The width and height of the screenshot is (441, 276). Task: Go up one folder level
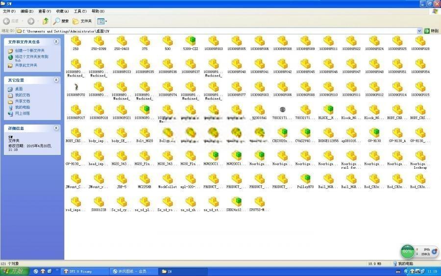pos(46,21)
